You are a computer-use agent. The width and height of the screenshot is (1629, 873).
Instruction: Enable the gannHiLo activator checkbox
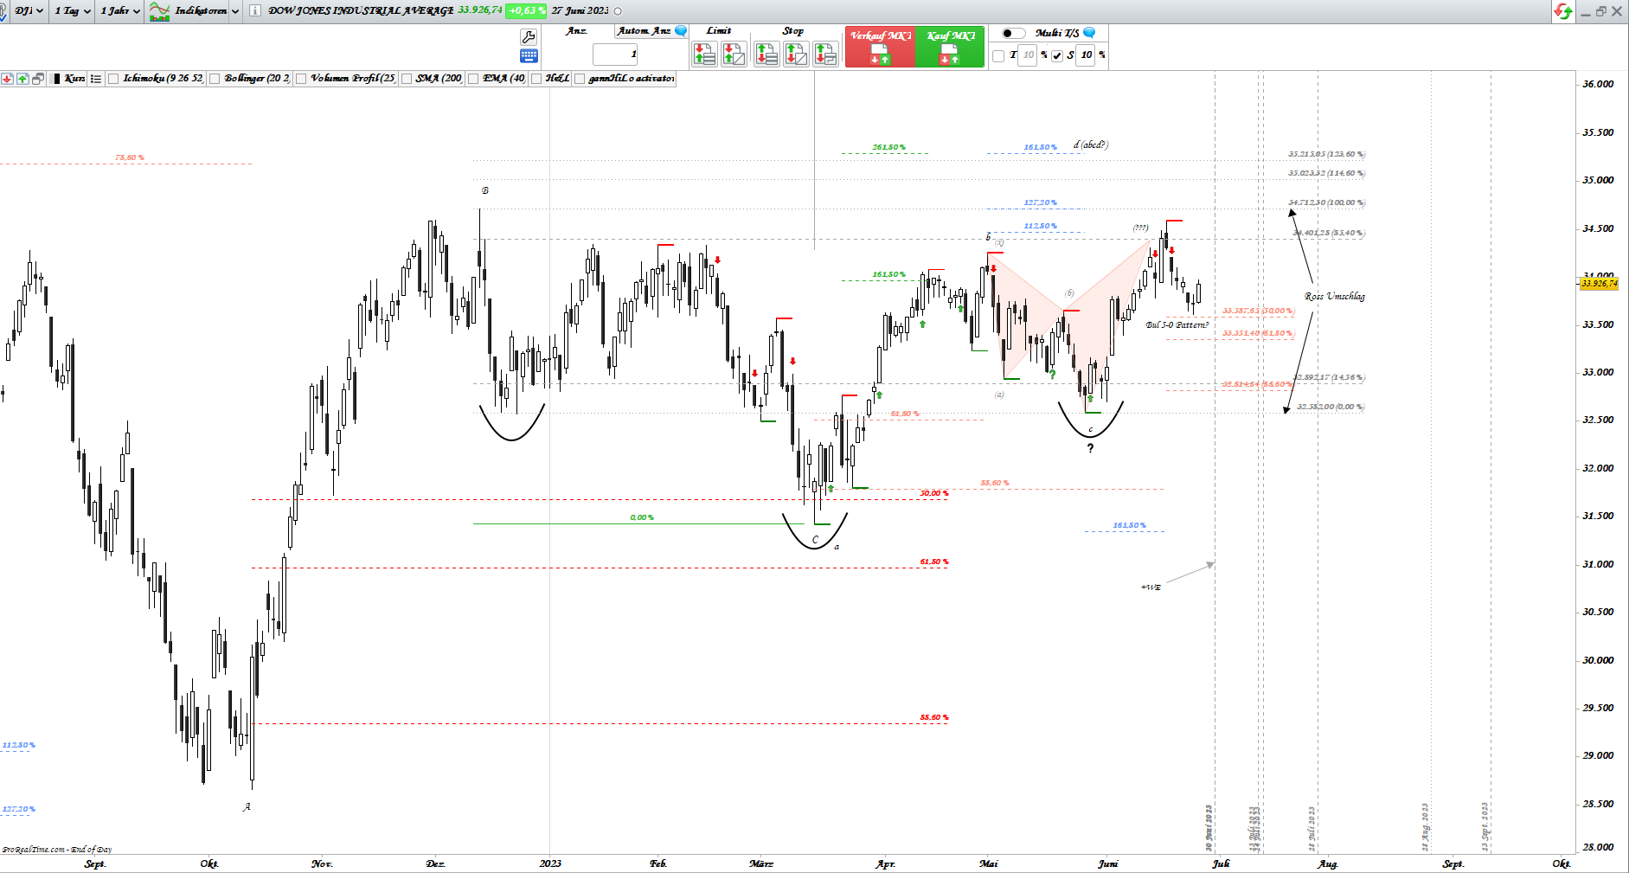tap(580, 79)
